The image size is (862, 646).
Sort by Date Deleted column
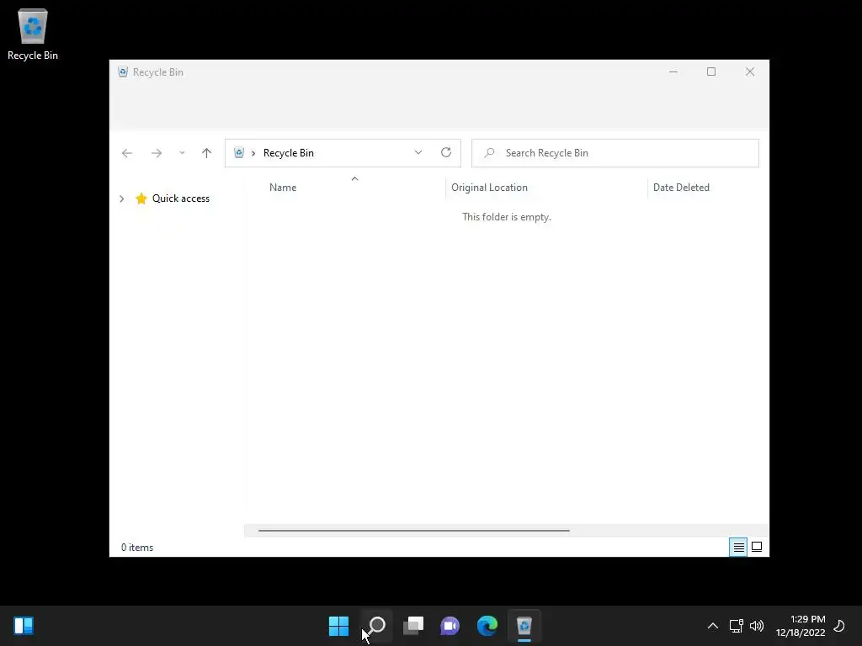(681, 188)
